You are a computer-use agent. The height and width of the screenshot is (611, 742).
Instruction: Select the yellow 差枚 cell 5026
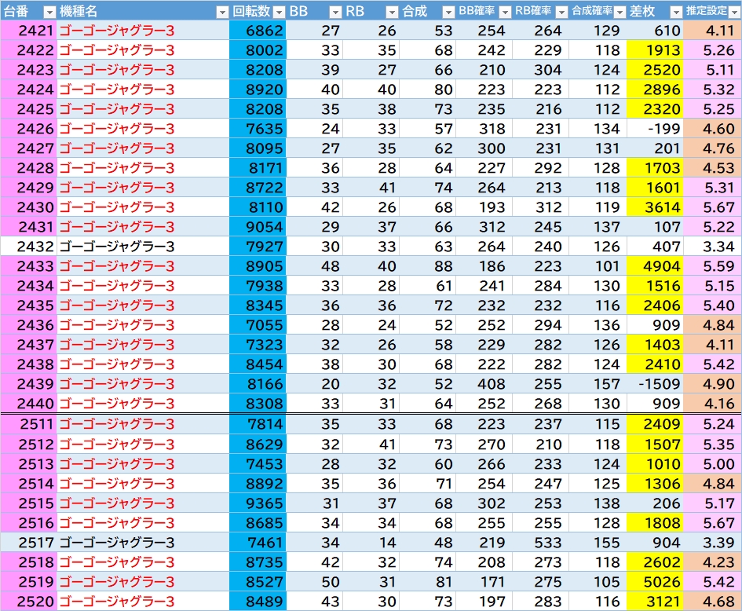(655, 582)
